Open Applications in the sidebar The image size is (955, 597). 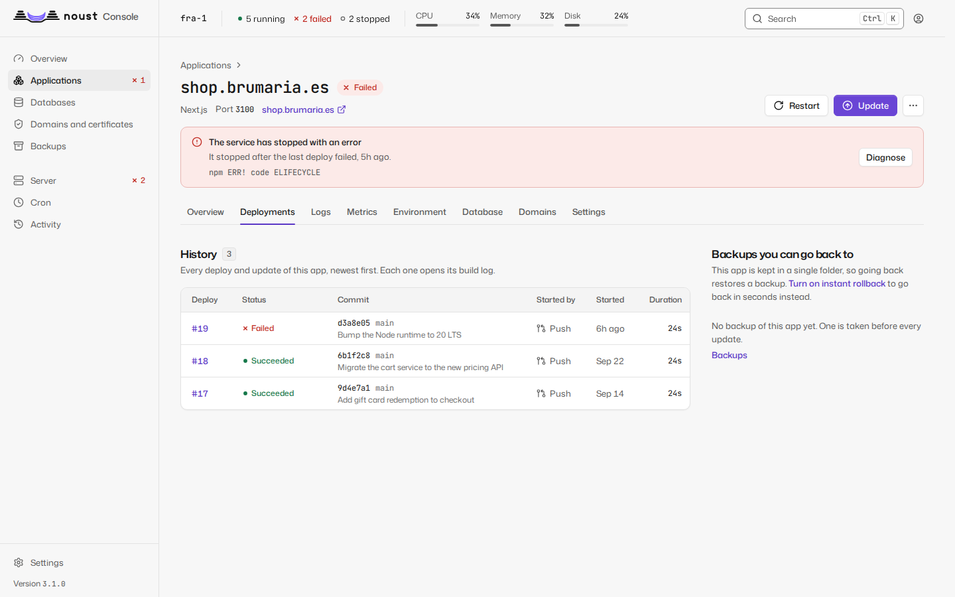coord(79,80)
